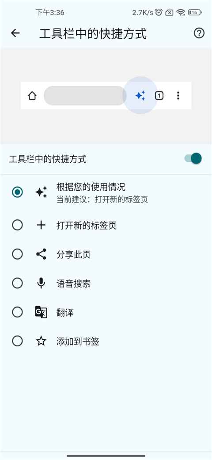The height and width of the screenshot is (460, 212).
Task: Open help via the question mark icon
Action: tap(199, 33)
